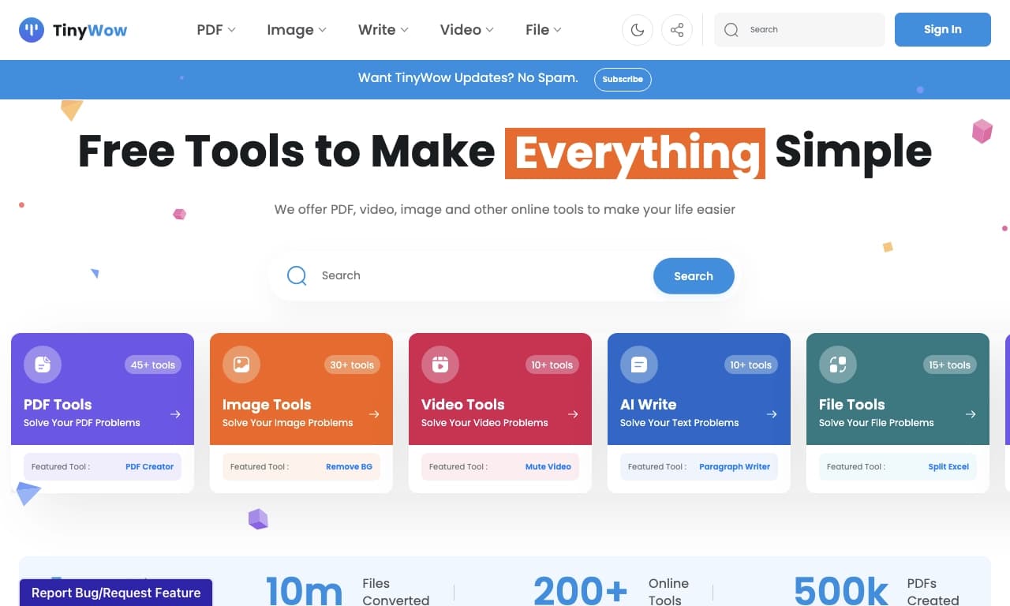Viewport: 1010px width, 606px height.
Task: Open the Paragraph Writer featured tool
Action: [735, 466]
